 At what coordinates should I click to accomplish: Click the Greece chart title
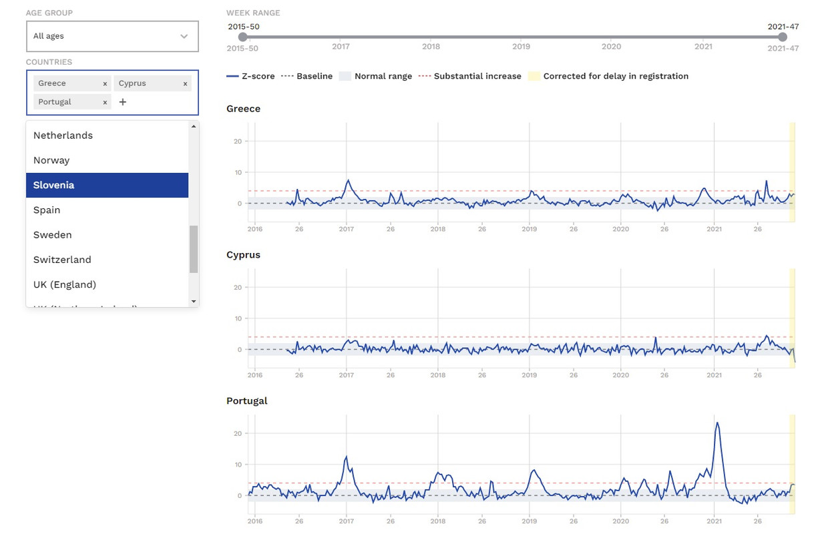coord(243,109)
